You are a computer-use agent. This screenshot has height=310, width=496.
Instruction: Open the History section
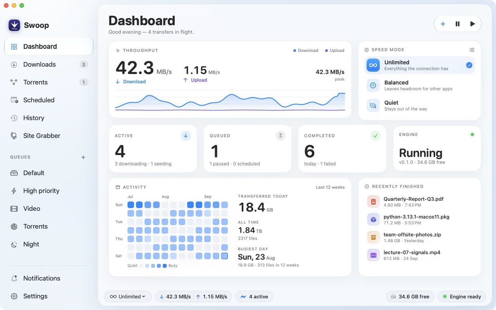[x=49, y=118]
